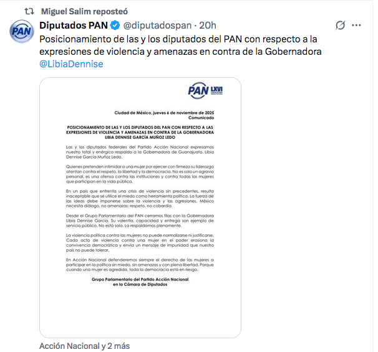Image resolution: width=378 pixels, height=352 pixels.
Task: Open the Diputados PAN profile avatar
Action: 22,31
